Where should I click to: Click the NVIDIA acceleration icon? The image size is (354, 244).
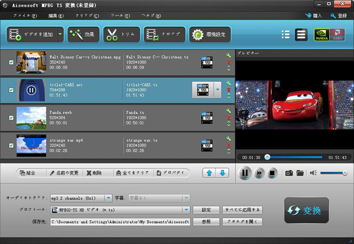coord(322,35)
